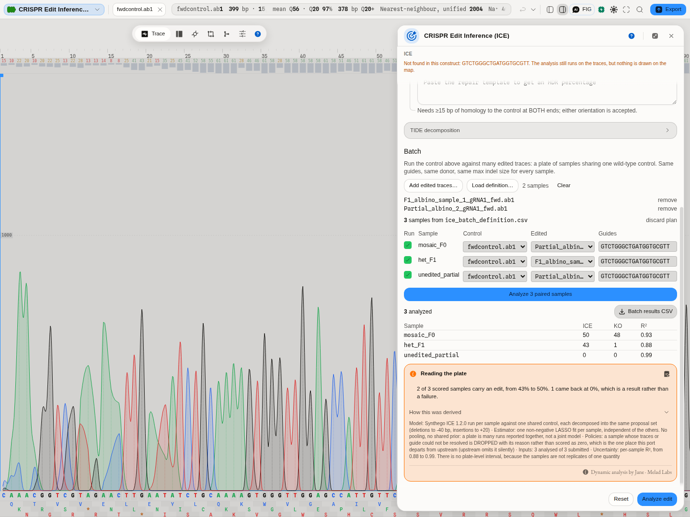
Task: Click the fullscreen frame icon
Action: tap(626, 10)
